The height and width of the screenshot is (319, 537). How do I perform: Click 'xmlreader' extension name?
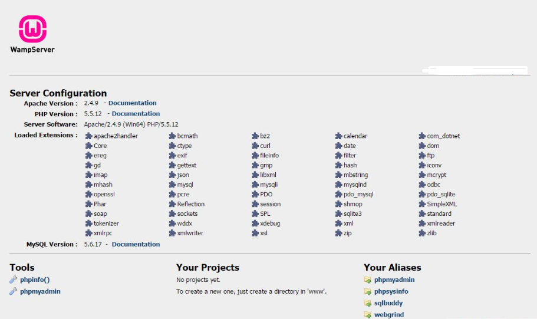(x=441, y=223)
